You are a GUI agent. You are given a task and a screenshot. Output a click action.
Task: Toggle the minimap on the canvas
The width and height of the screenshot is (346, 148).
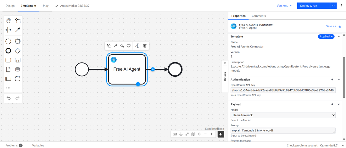tap(193, 134)
